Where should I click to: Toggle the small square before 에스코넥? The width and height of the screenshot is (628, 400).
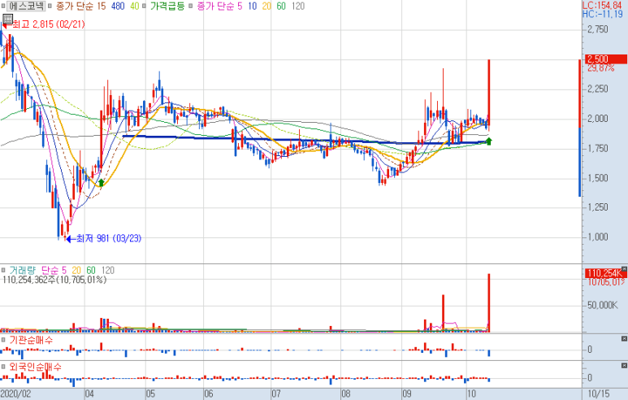[x=3, y=6]
